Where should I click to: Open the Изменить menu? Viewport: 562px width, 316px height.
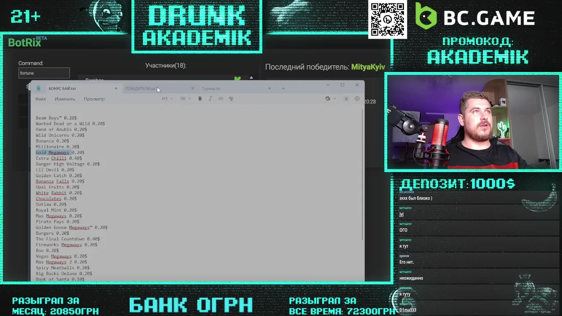[65, 99]
